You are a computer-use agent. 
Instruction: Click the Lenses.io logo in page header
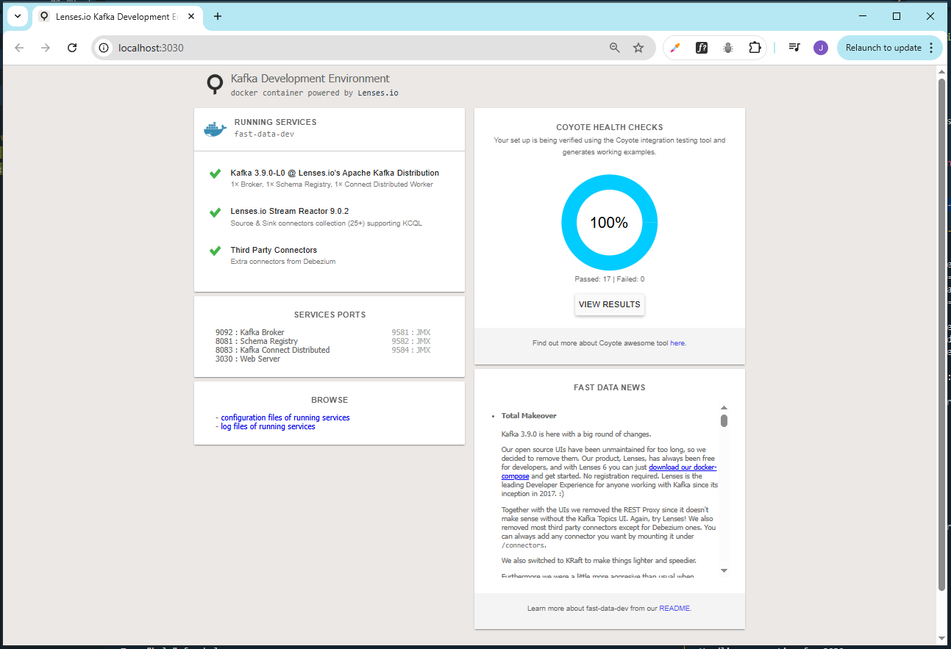(214, 85)
